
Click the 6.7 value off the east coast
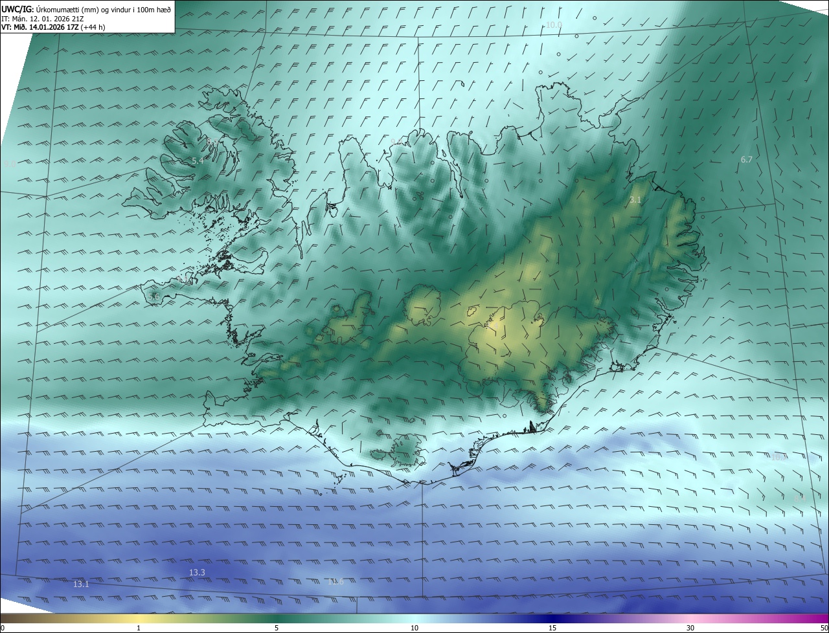[747, 159]
